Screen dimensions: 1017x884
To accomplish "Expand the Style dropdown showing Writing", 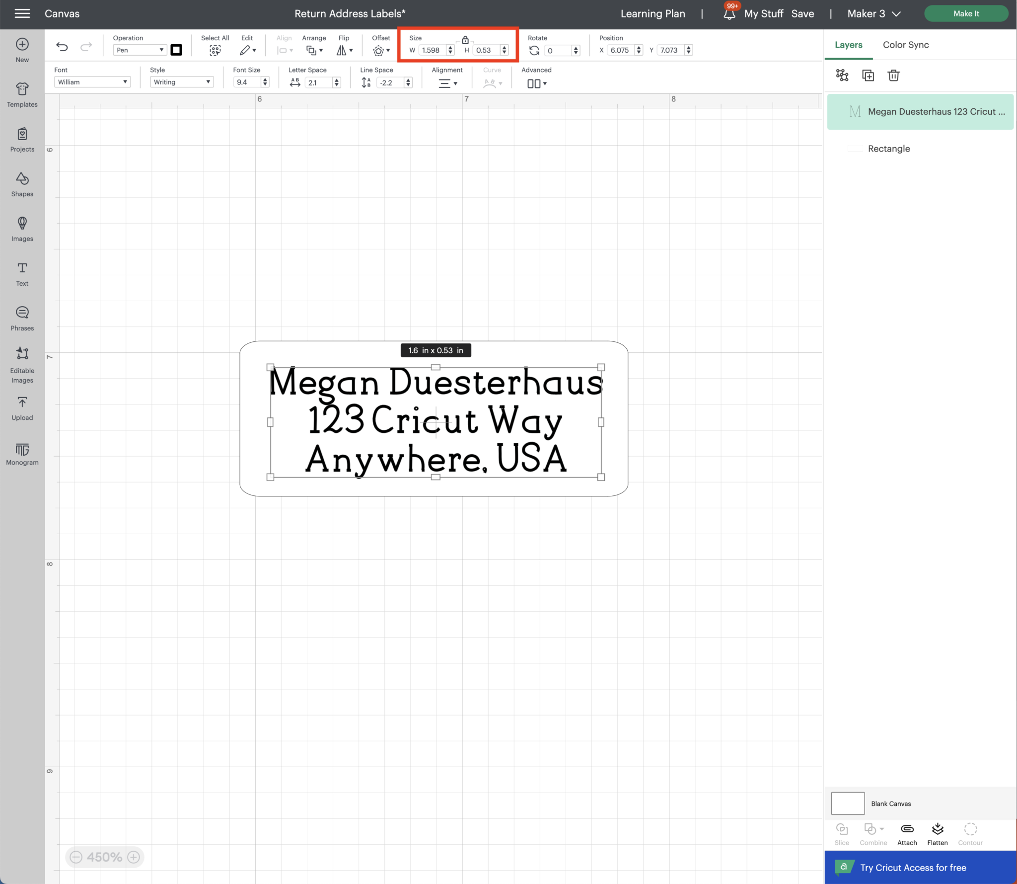I will 182,82.
